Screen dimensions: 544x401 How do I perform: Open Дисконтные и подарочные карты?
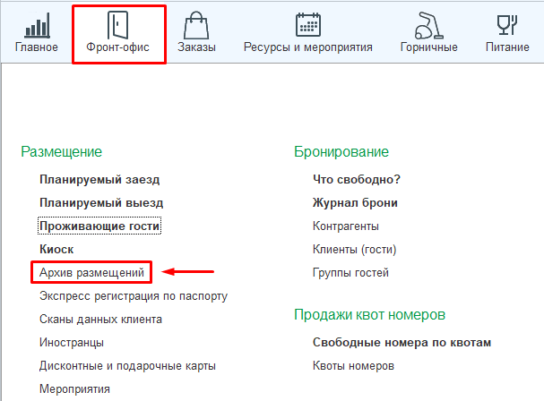127,366
